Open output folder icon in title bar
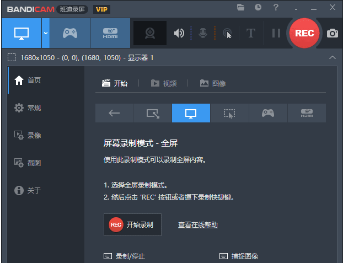This screenshot has width=343, height=263. (x=240, y=7)
